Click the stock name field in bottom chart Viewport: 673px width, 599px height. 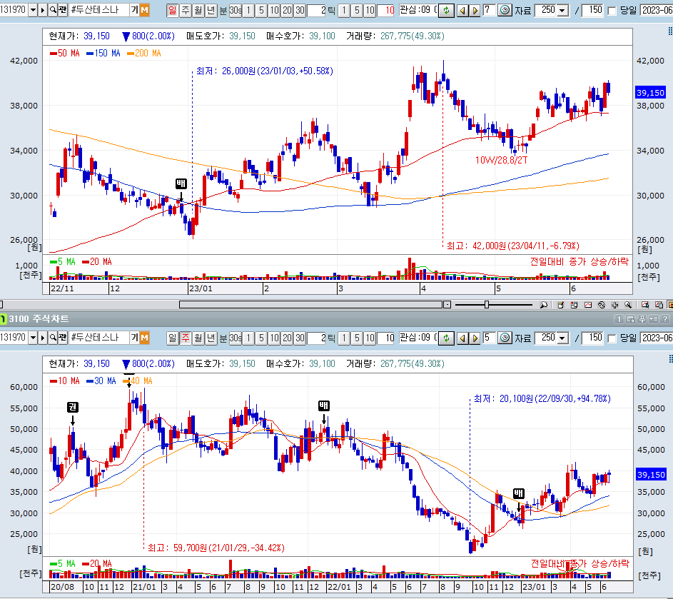point(98,338)
